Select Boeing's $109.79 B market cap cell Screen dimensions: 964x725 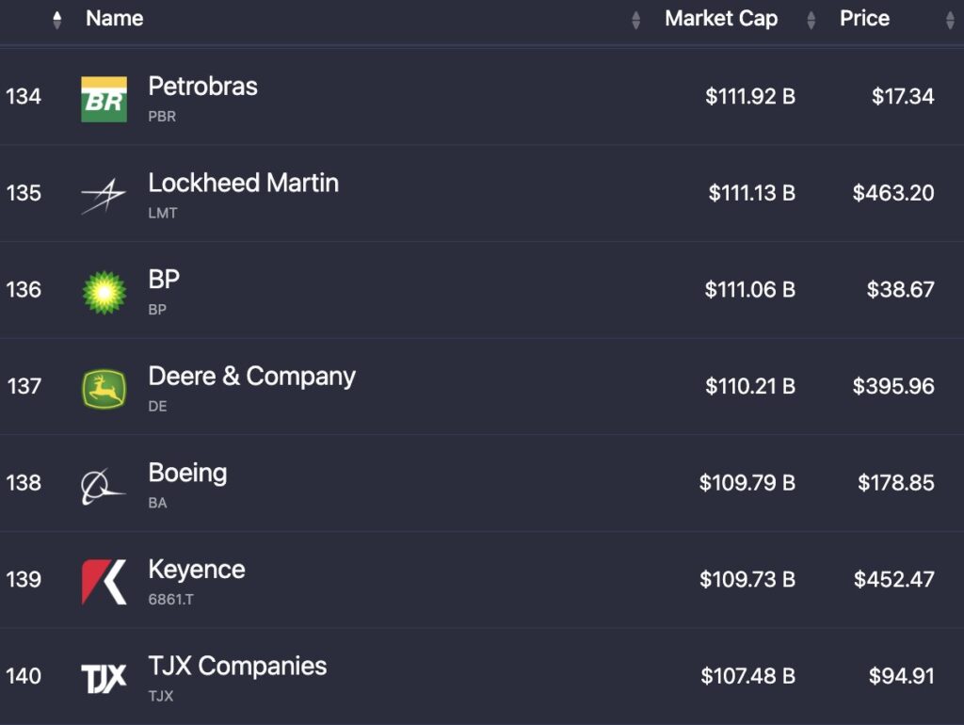point(747,483)
